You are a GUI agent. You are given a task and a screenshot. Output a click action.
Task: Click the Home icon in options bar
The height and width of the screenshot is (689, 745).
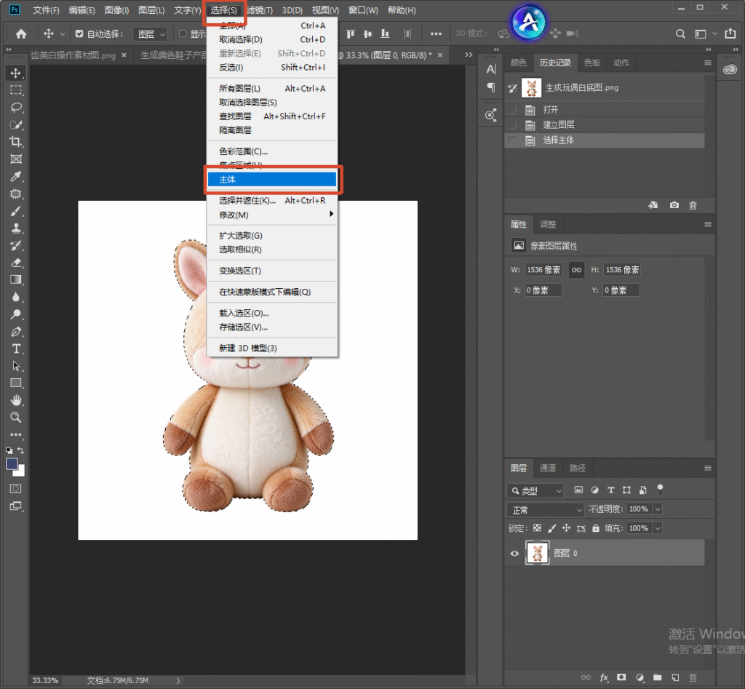[21, 33]
